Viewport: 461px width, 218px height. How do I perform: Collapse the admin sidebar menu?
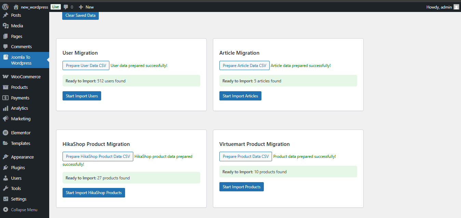pyautogui.click(x=24, y=210)
